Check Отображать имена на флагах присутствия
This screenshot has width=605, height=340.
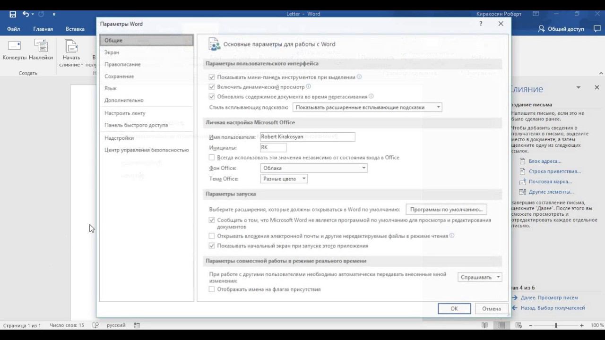coord(212,289)
